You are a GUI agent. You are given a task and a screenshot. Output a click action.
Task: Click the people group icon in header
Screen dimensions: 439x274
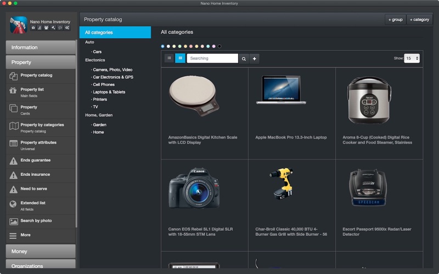pyautogui.click(x=47, y=28)
